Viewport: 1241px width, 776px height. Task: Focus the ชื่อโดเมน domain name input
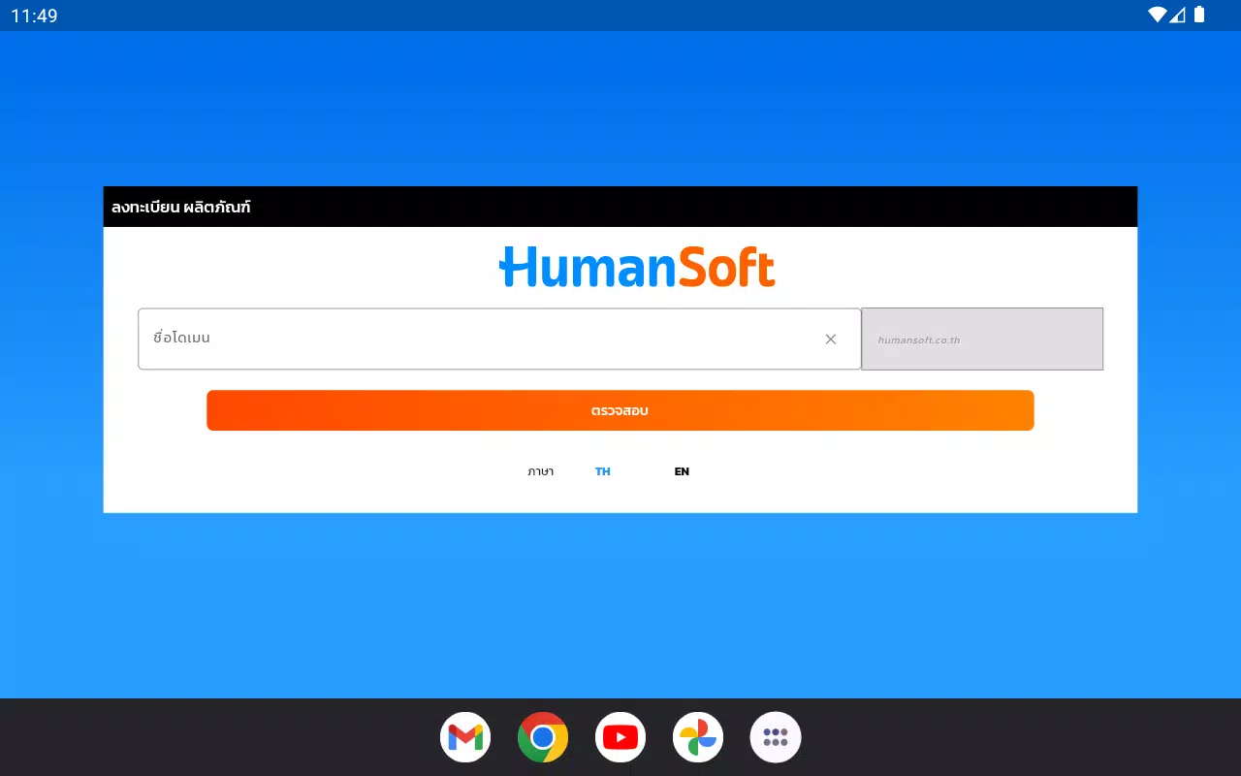(x=499, y=339)
